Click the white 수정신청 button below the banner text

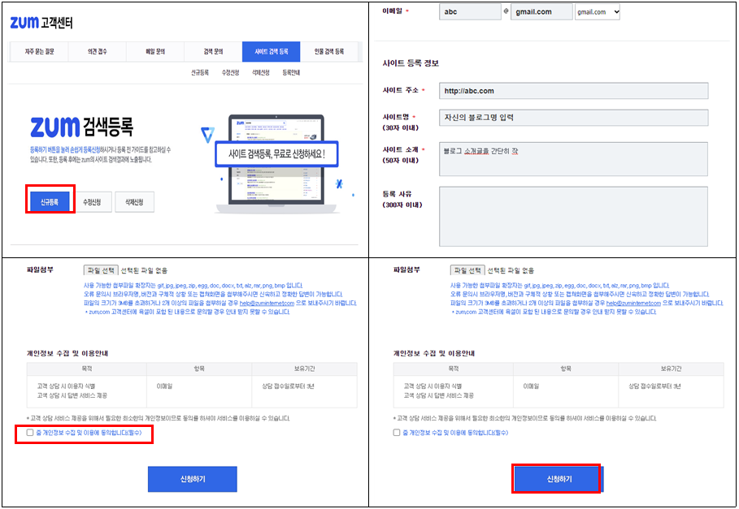coord(92,202)
